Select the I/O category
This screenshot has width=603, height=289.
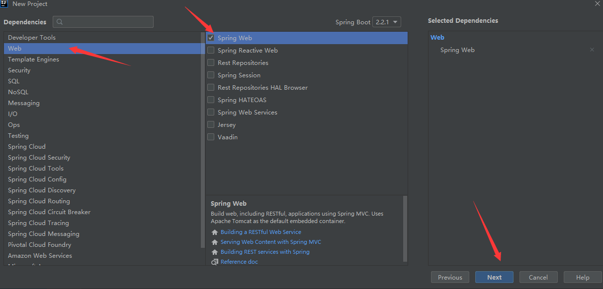pos(102,114)
